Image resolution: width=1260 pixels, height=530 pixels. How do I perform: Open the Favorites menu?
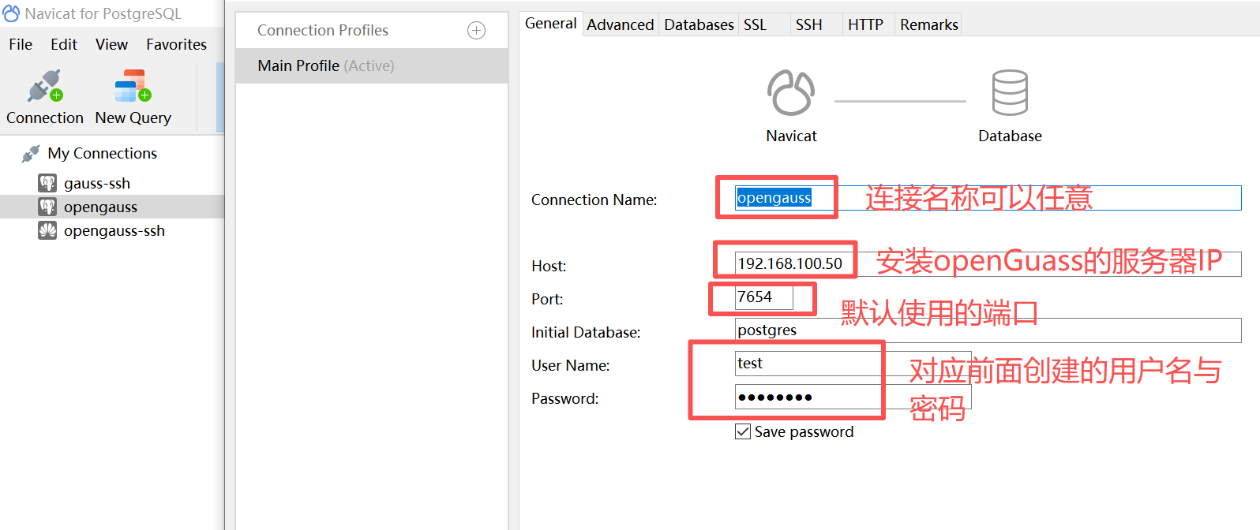click(176, 44)
